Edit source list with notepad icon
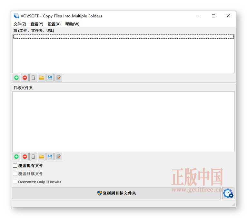 [58, 78]
